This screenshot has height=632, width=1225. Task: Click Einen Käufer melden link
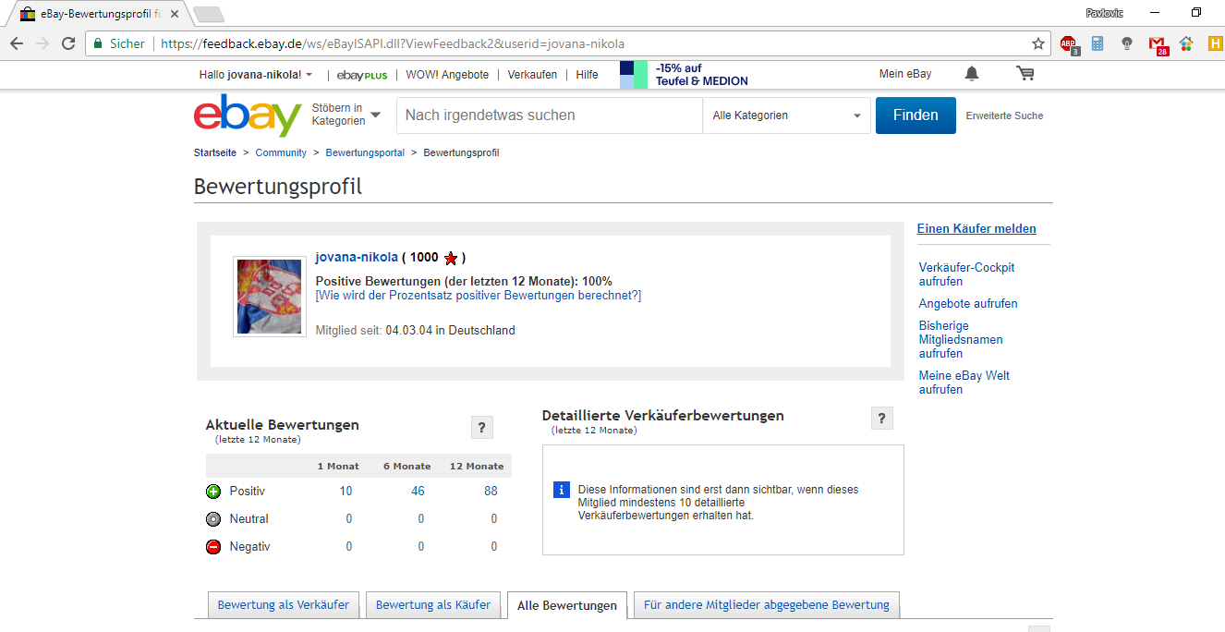976,229
